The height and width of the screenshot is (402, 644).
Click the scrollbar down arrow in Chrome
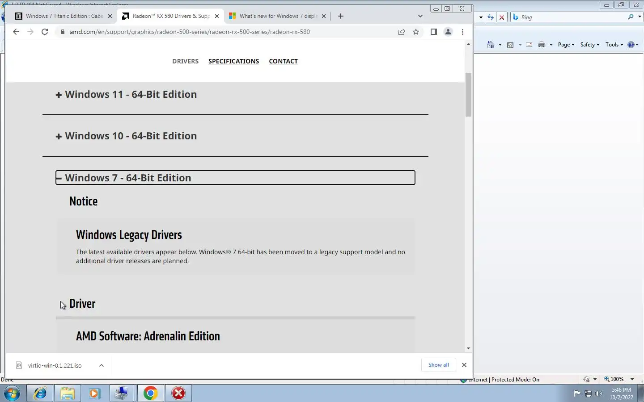point(468,348)
